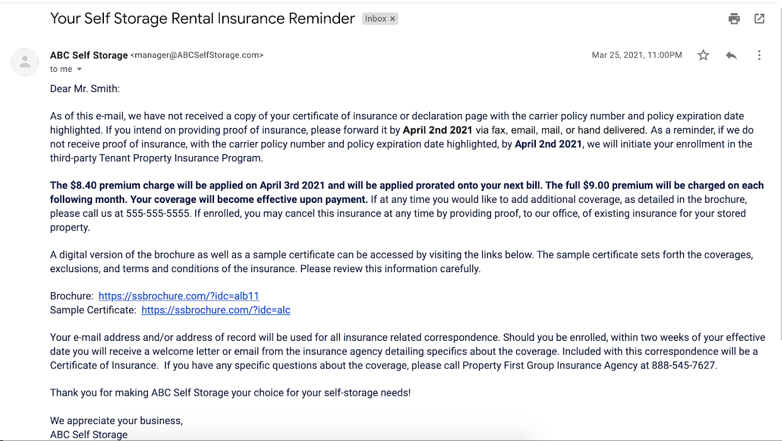
Task: Open the Brochure link ending in idc=alb11
Action: tap(179, 296)
